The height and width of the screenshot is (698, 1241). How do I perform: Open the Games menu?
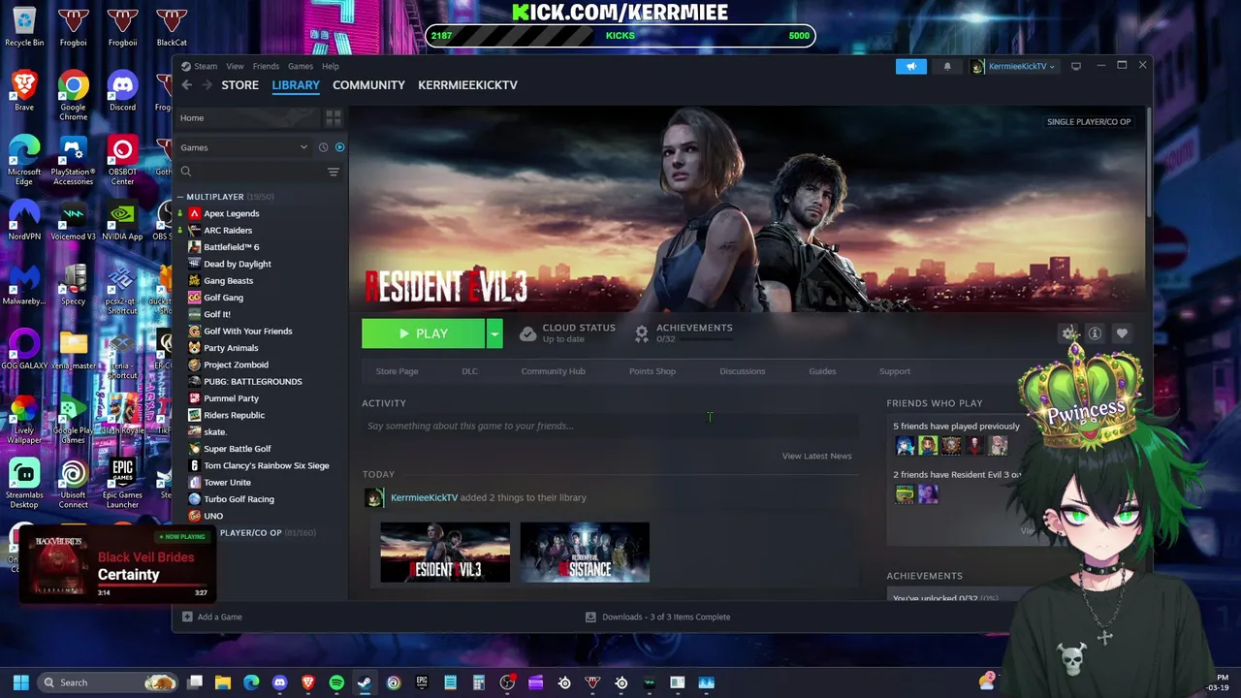(x=300, y=66)
